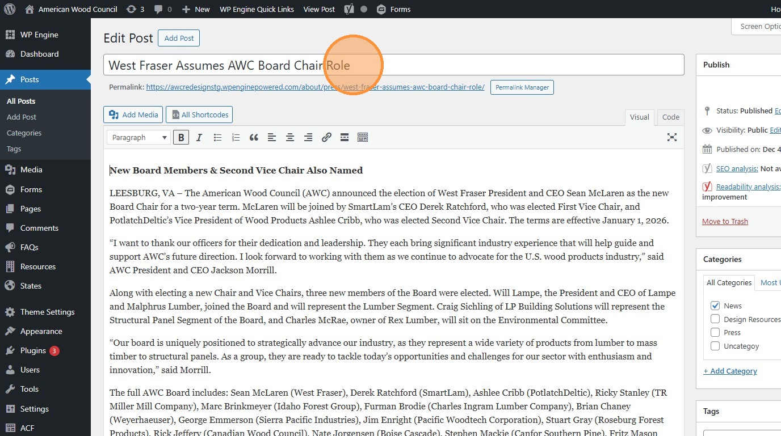The image size is (781, 436).
Task: Open ACF in the sidebar
Action: pyautogui.click(x=45, y=428)
